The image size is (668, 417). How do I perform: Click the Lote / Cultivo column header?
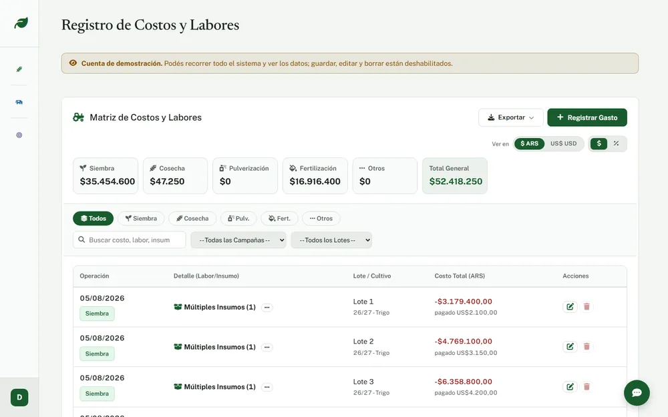pyautogui.click(x=372, y=276)
